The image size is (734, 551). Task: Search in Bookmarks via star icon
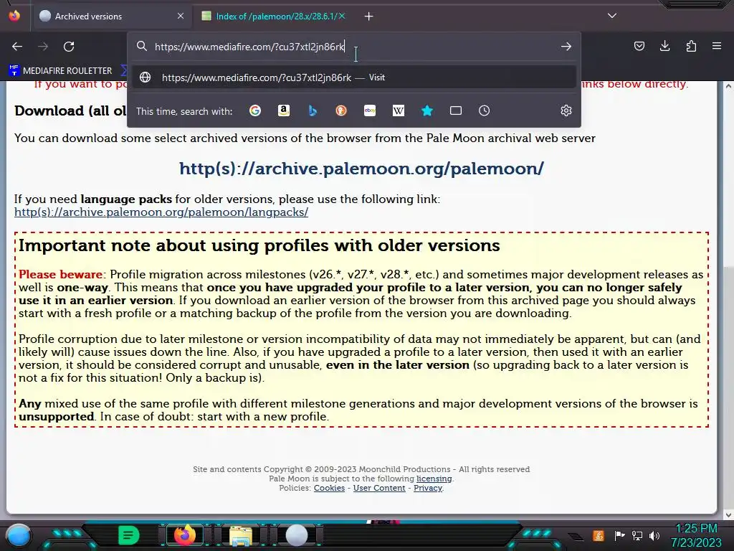(427, 110)
